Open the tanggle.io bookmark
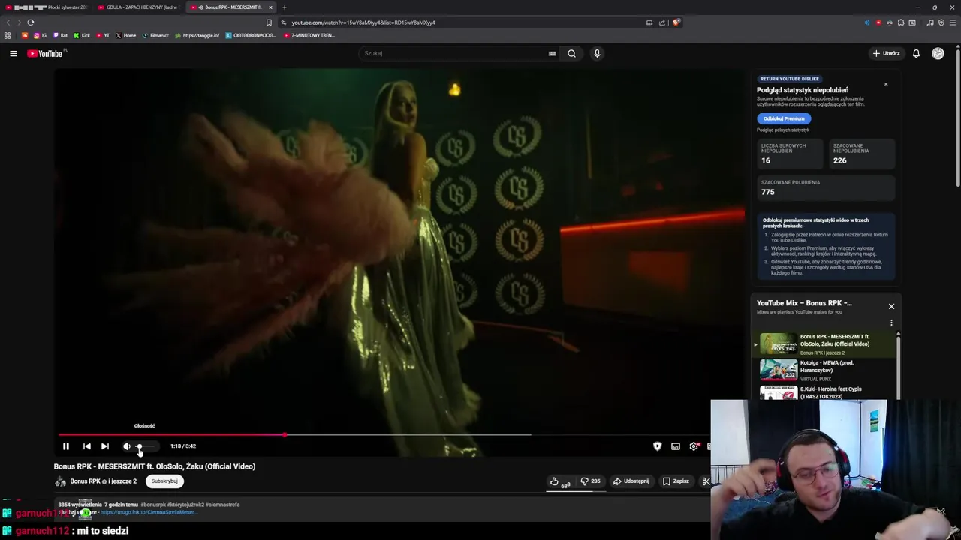This screenshot has height=540, width=961. [x=197, y=35]
